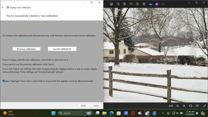Zoom in using the magnifier plus icon
Screen dimensions: 208x117
point(184,106)
